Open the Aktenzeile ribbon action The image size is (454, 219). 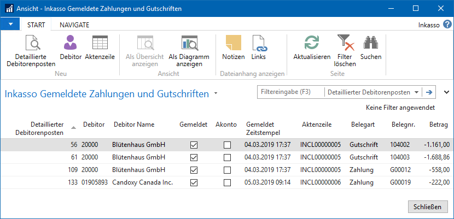point(100,48)
